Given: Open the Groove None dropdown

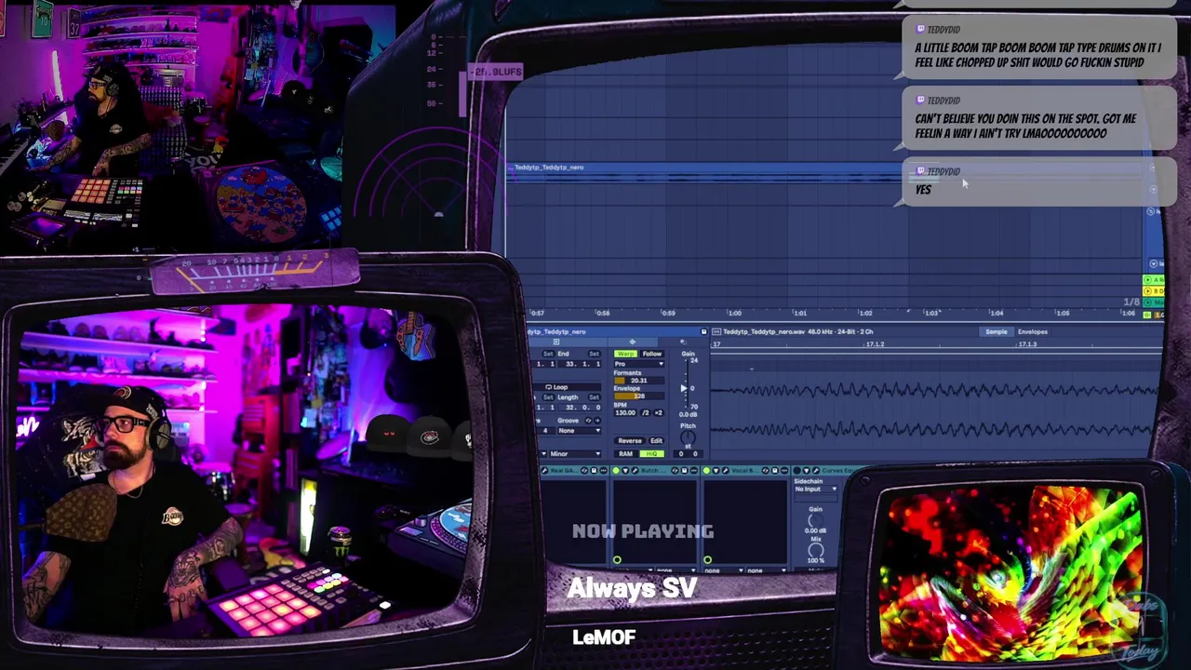Looking at the screenshot, I should 580,431.
